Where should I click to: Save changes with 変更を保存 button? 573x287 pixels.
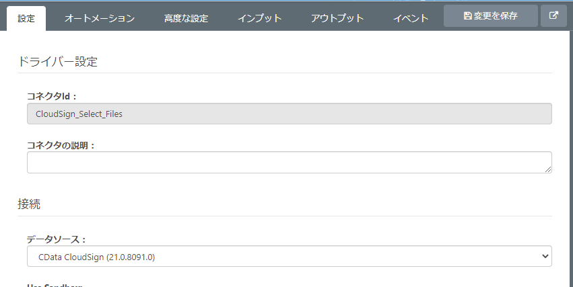click(x=491, y=16)
